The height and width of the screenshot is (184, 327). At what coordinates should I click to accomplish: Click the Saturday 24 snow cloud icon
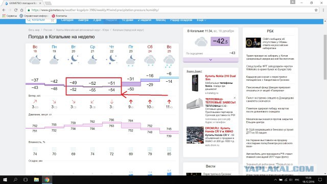pos(150,60)
